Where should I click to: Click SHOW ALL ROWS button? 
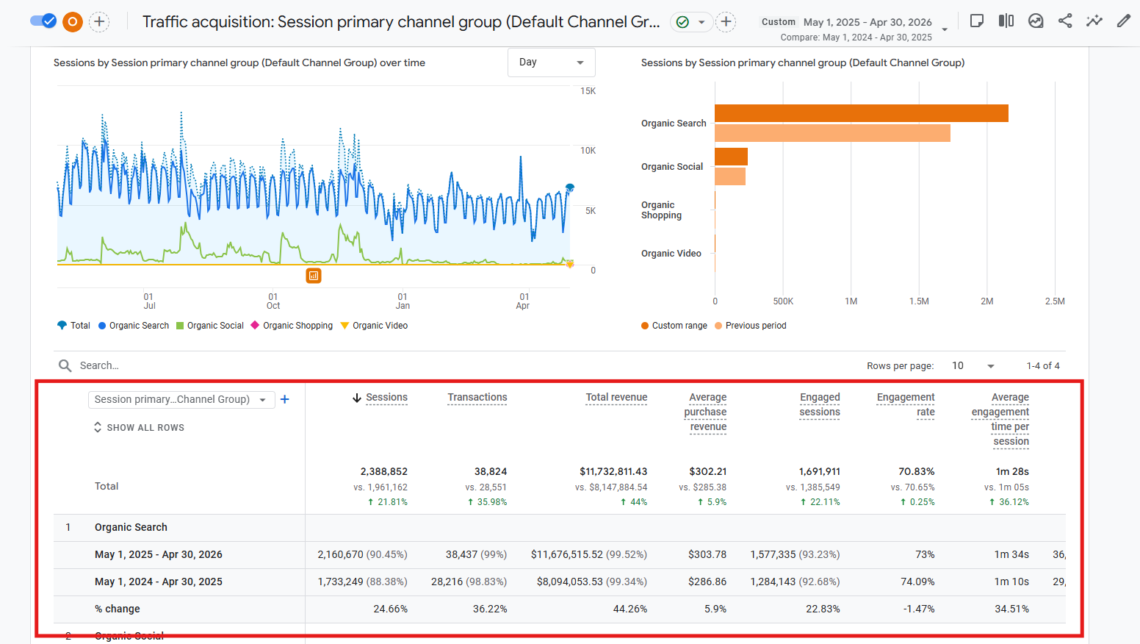click(x=139, y=427)
